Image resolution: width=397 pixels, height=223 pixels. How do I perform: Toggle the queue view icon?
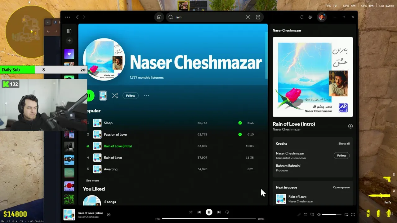click(306, 215)
